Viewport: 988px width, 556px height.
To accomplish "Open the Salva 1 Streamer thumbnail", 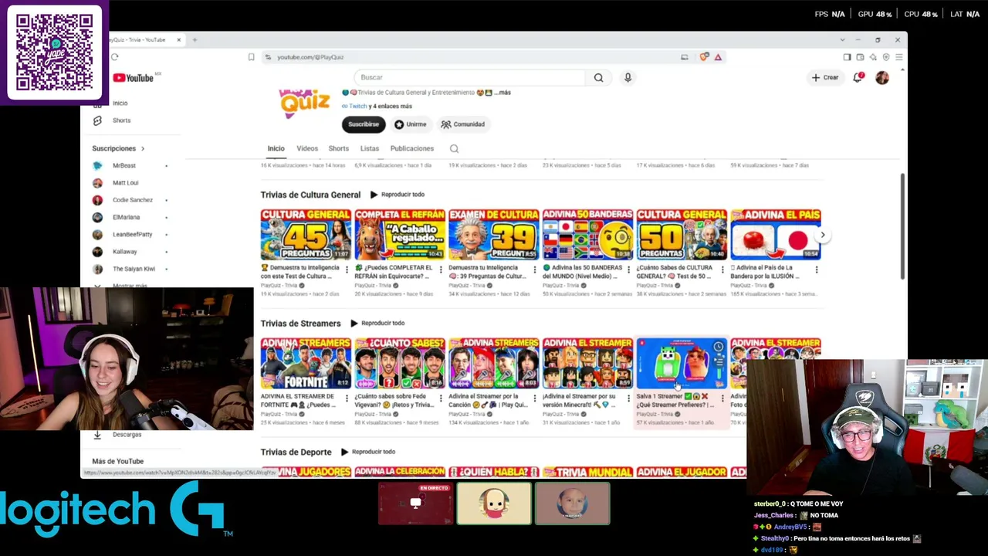I will coord(682,364).
